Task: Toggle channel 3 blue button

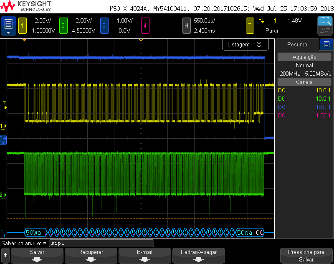Action: [x=104, y=26]
